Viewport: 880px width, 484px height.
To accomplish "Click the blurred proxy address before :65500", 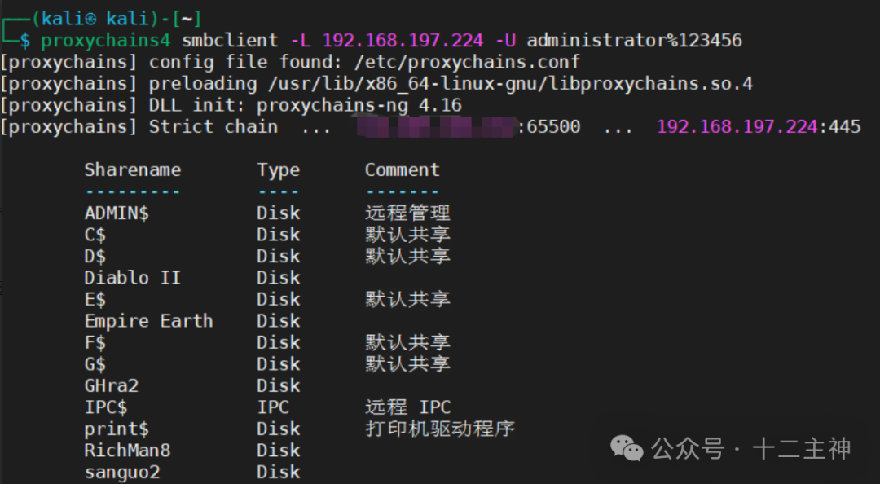I will (x=438, y=127).
